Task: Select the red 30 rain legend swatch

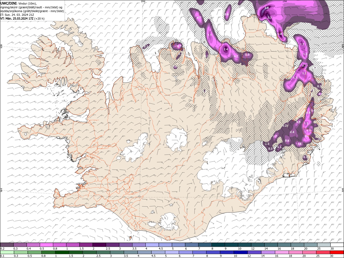Action: click(x=337, y=252)
